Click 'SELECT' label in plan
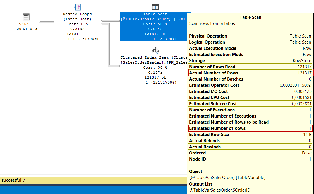 tap(26, 24)
